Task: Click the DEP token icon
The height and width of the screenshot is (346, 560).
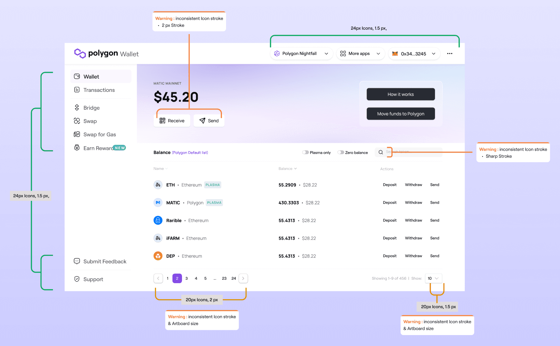Action: 158,256
